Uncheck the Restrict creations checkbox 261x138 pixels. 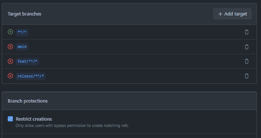10,119
